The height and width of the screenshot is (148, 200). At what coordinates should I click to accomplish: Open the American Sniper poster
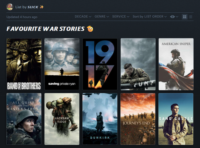(176, 64)
